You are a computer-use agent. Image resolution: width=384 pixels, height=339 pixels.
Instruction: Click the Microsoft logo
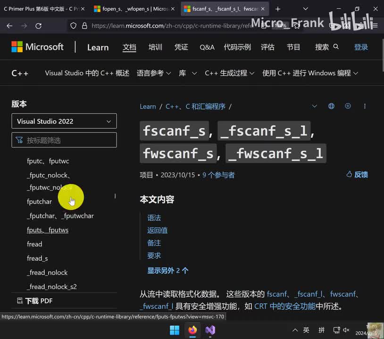(37, 47)
